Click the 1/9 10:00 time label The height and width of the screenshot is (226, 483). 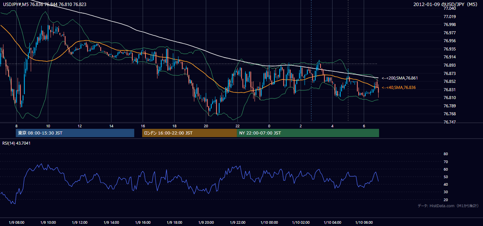tap(48, 222)
